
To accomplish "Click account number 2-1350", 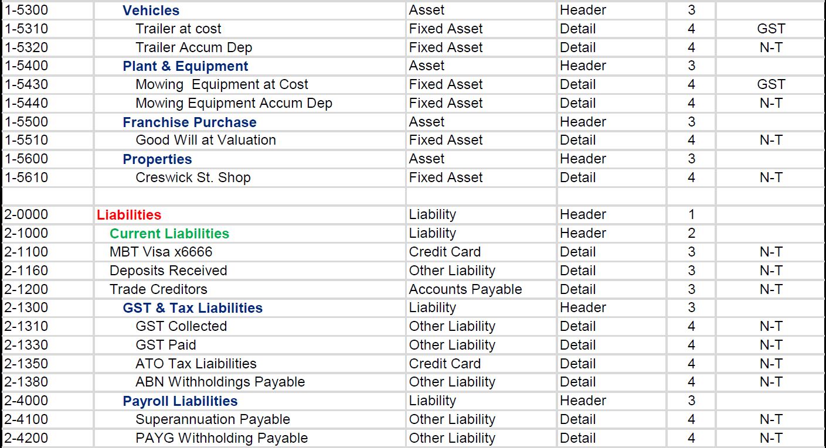I will [x=26, y=364].
